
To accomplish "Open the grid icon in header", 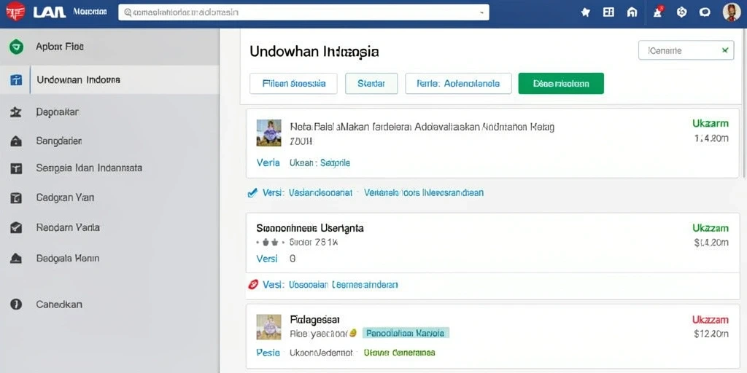I will click(x=608, y=12).
